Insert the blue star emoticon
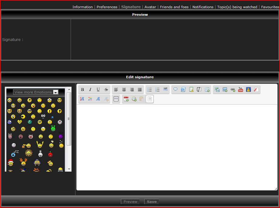The width and height of the screenshot is (280, 208). (x=52, y=117)
